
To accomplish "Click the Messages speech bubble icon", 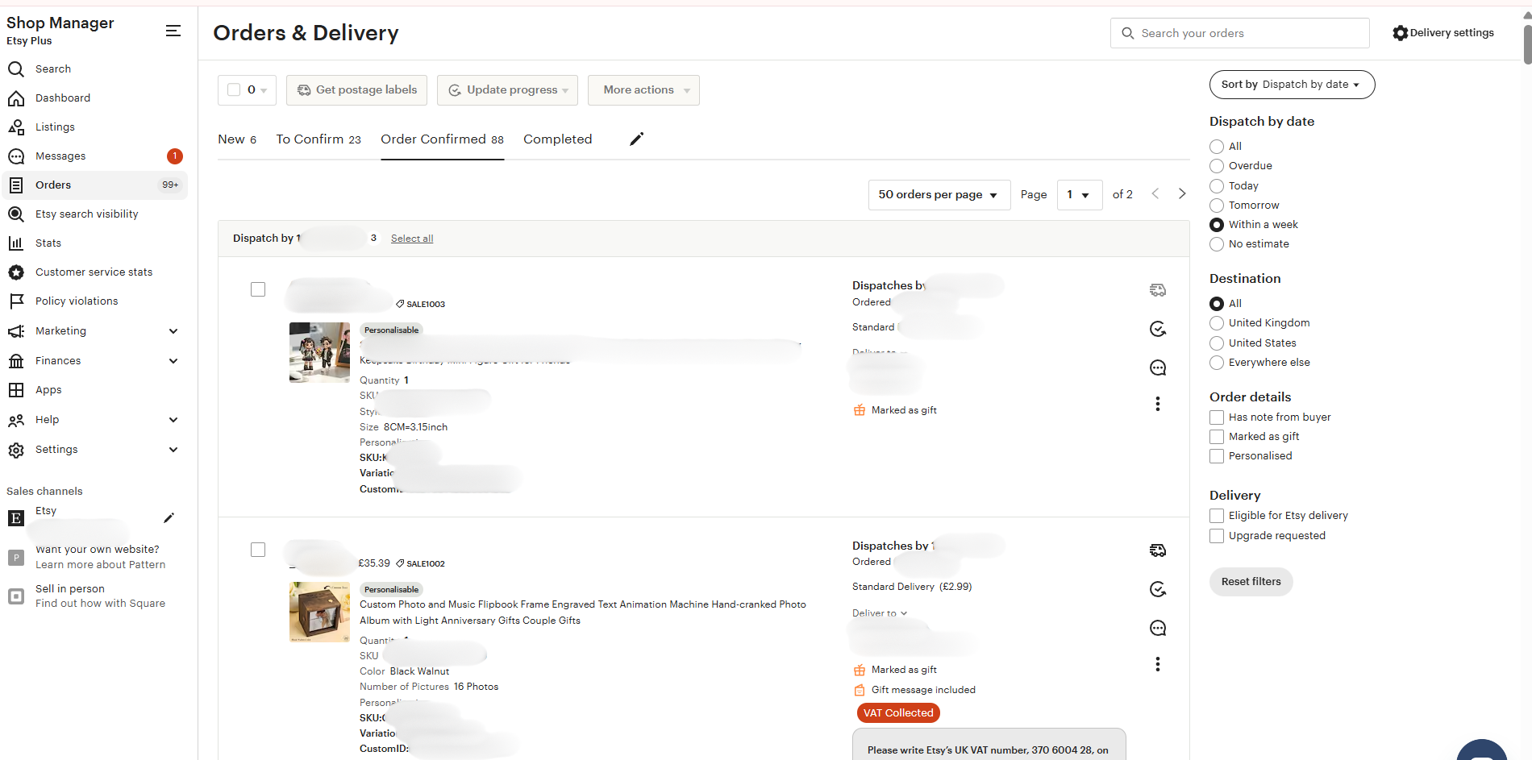I will pyautogui.click(x=16, y=156).
